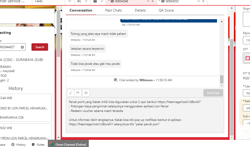Click the Keyword input field on right panel
250x147 pixels.
point(246,40)
